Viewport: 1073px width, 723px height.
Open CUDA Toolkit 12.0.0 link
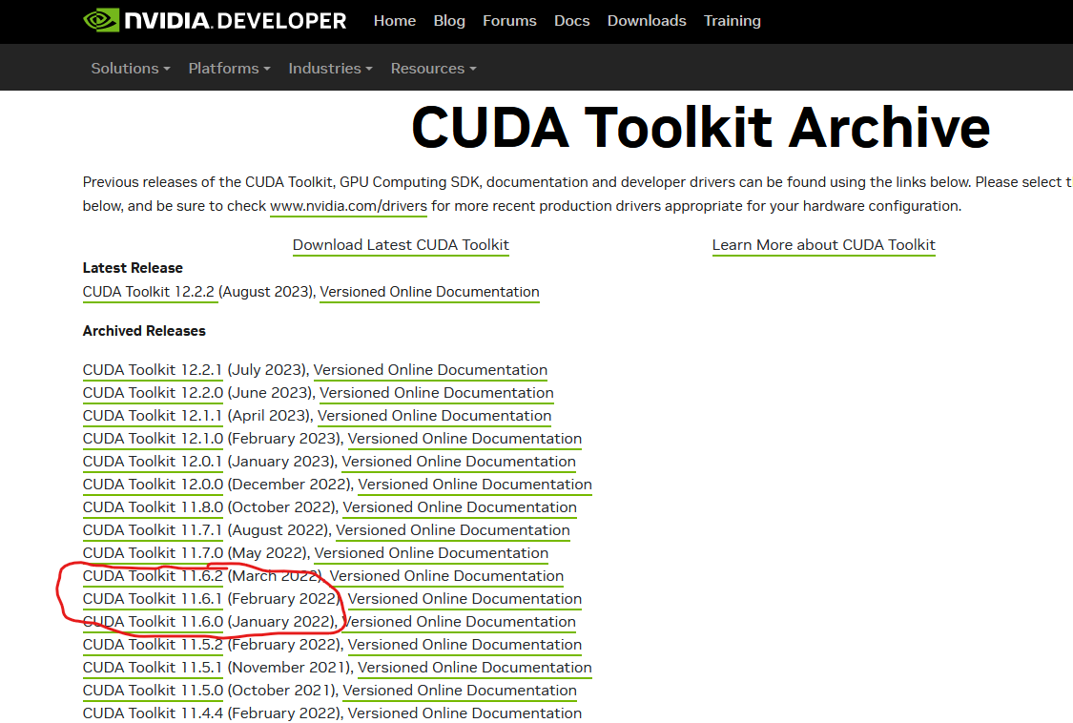tap(153, 485)
